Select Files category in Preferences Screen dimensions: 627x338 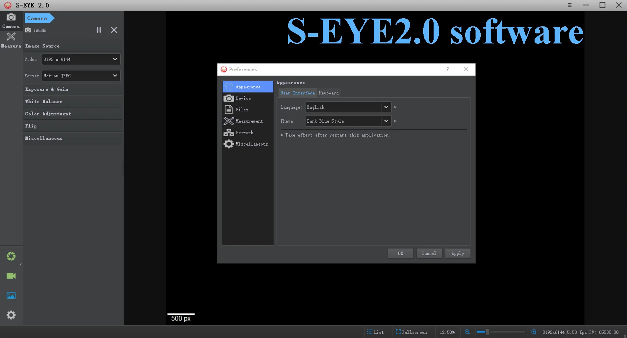pos(248,110)
